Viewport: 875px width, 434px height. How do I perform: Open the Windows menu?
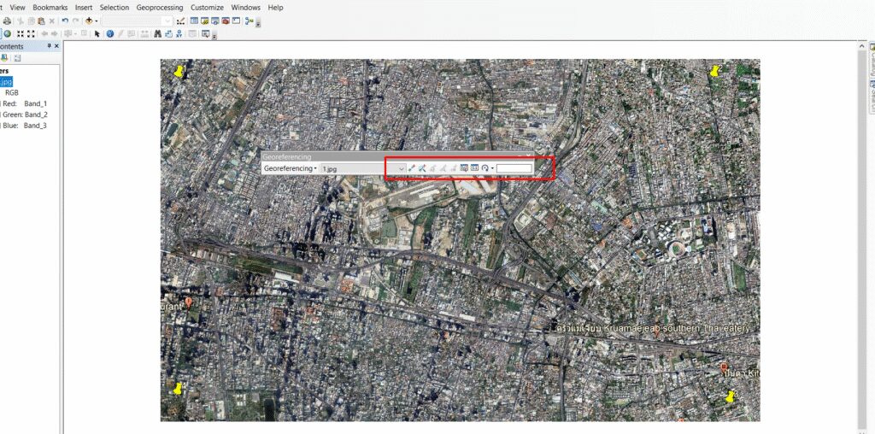(x=245, y=7)
